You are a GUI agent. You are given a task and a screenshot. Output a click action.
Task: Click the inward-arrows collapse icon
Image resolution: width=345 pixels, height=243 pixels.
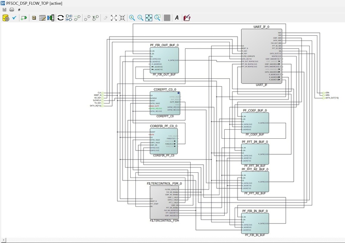tap(122, 18)
